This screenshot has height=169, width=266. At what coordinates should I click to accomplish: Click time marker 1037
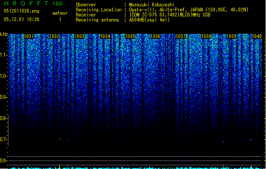(x=181, y=36)
